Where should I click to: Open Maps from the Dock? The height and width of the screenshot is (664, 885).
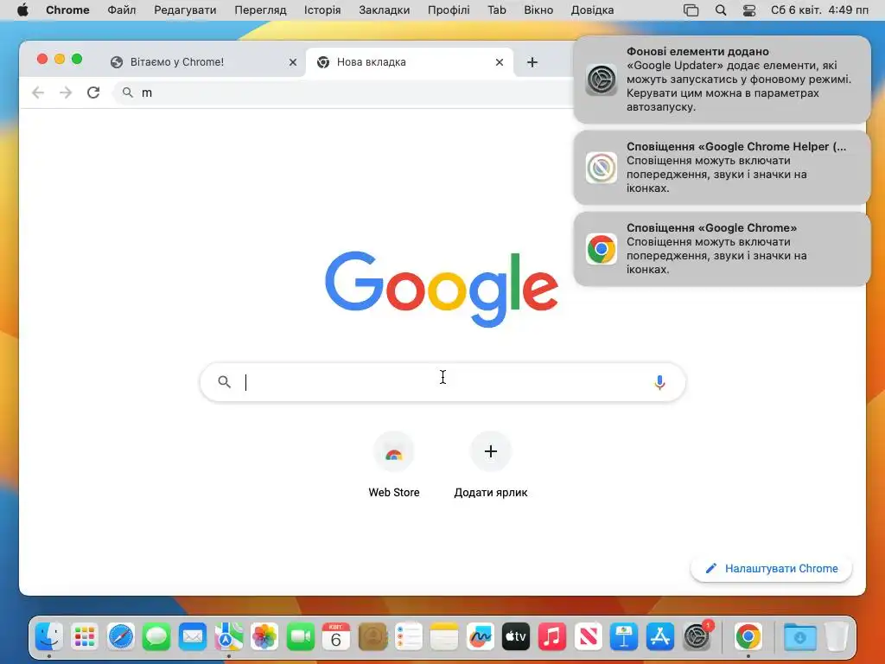pyautogui.click(x=228, y=637)
